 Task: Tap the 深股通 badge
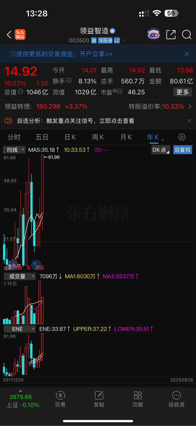(105, 40)
